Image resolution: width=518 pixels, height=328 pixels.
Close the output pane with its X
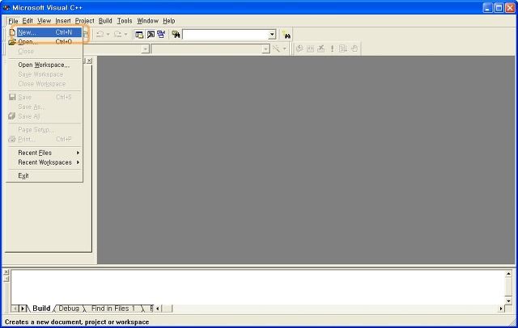[x=6, y=272]
